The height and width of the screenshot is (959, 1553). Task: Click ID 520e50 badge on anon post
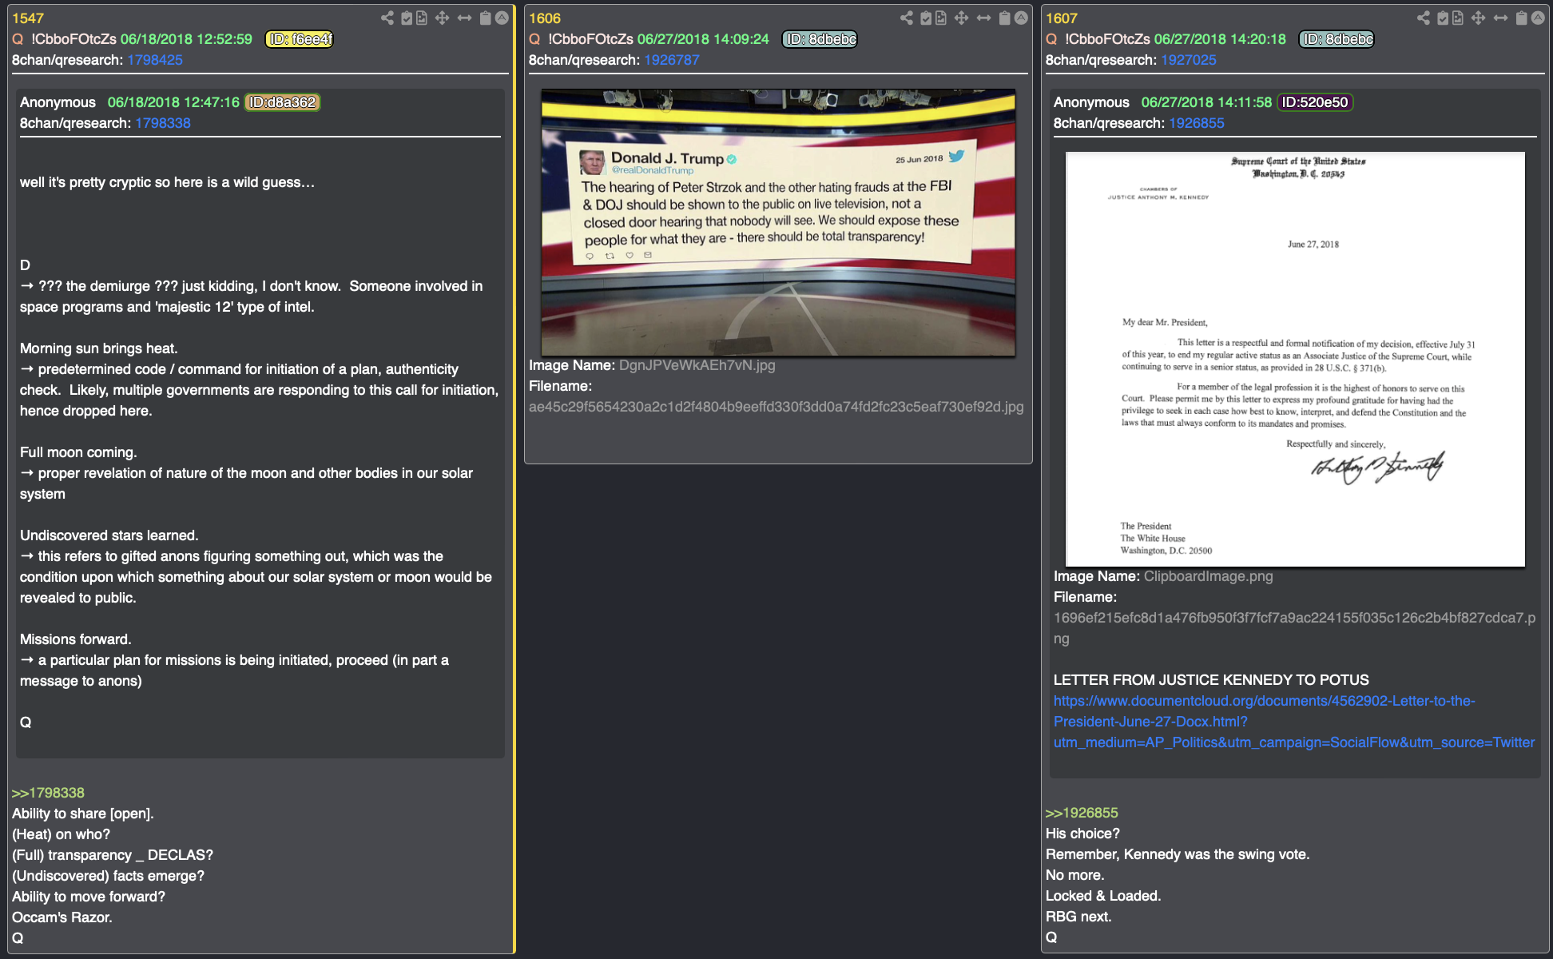click(x=1315, y=102)
